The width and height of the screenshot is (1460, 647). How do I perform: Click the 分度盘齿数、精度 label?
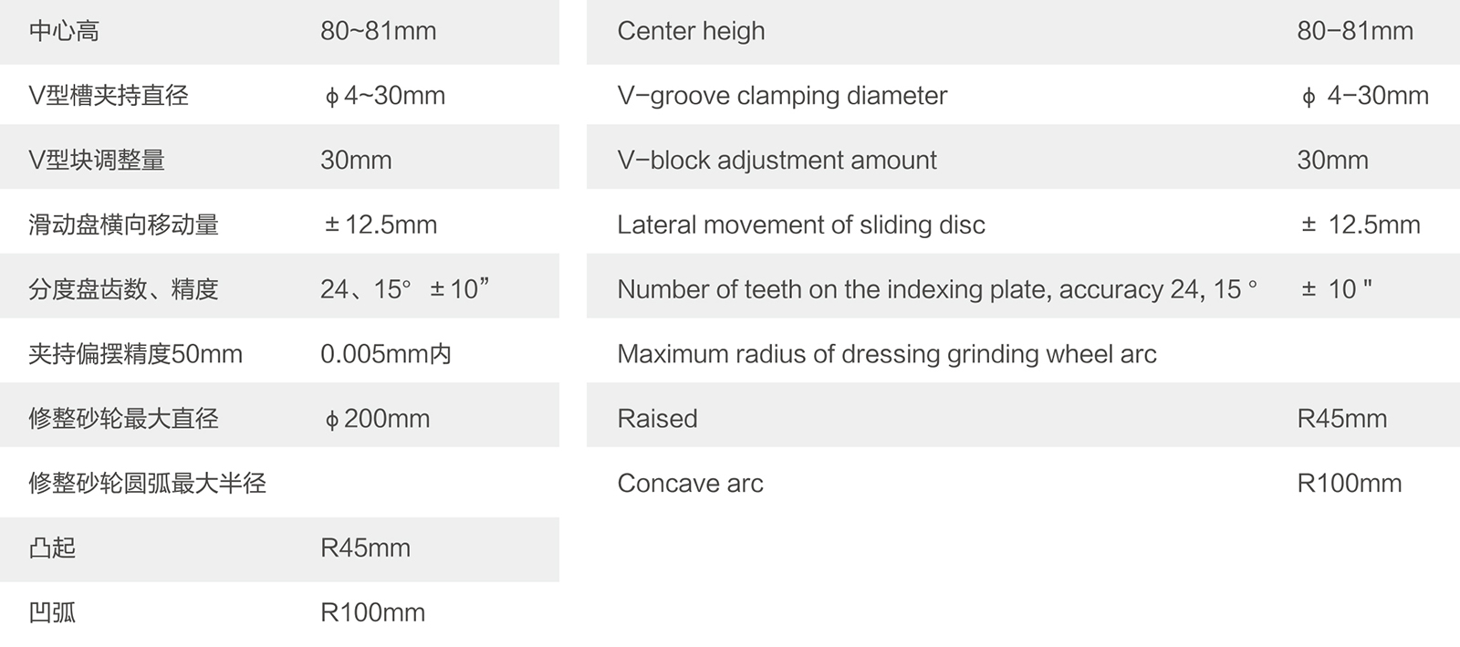123,290
